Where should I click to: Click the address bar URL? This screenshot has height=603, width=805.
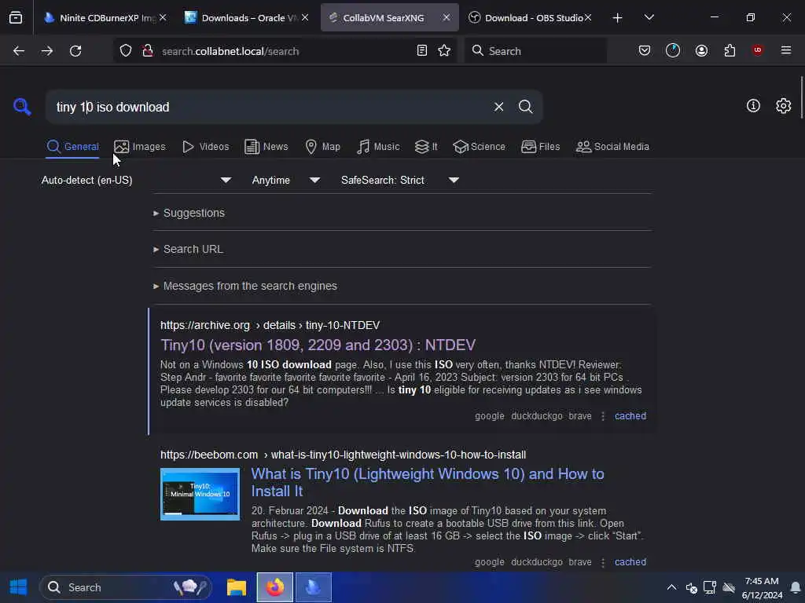point(230,51)
